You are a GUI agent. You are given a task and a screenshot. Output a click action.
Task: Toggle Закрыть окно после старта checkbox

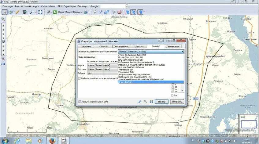pos(80,102)
